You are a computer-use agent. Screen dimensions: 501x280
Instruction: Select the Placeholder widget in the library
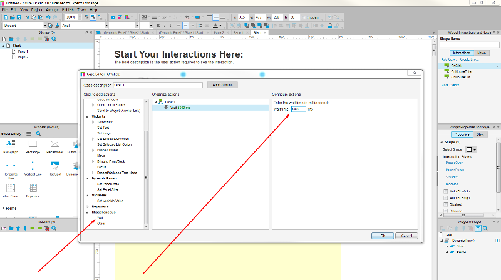(54, 147)
